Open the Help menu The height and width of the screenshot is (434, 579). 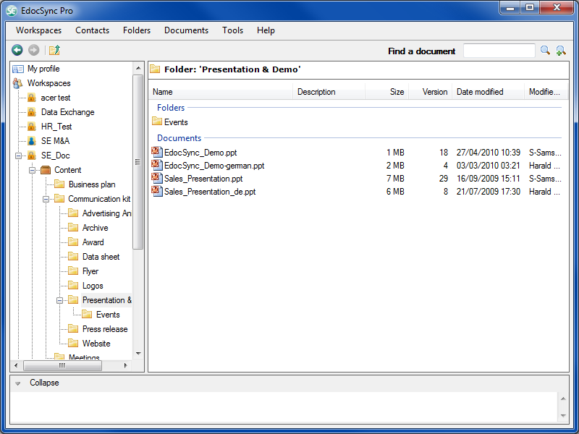[266, 30]
